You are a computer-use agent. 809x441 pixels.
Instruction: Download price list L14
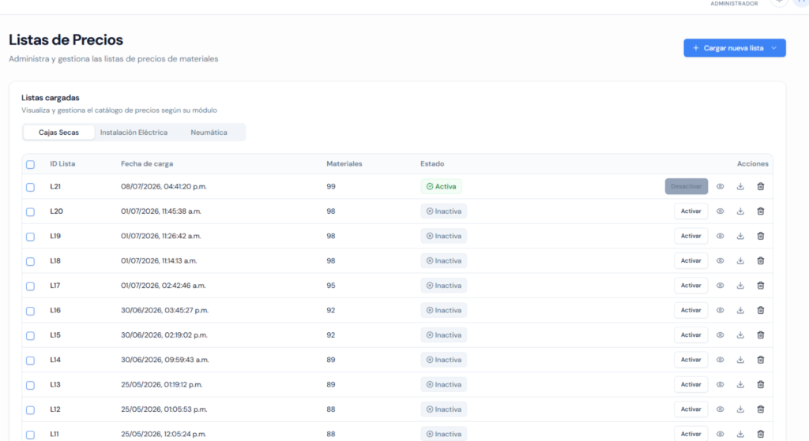click(740, 360)
